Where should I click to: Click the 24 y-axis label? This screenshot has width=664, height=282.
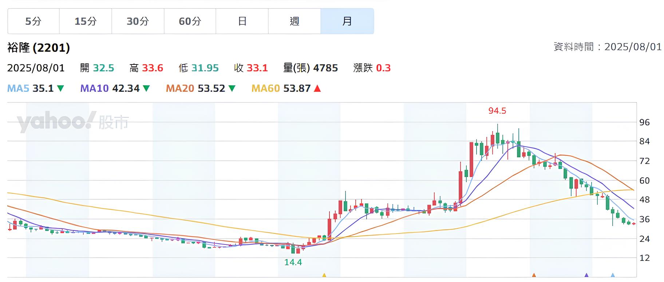click(644, 239)
